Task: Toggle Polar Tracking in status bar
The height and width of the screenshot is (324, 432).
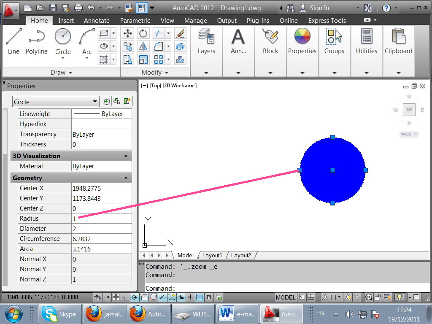Action: [x=135, y=297]
